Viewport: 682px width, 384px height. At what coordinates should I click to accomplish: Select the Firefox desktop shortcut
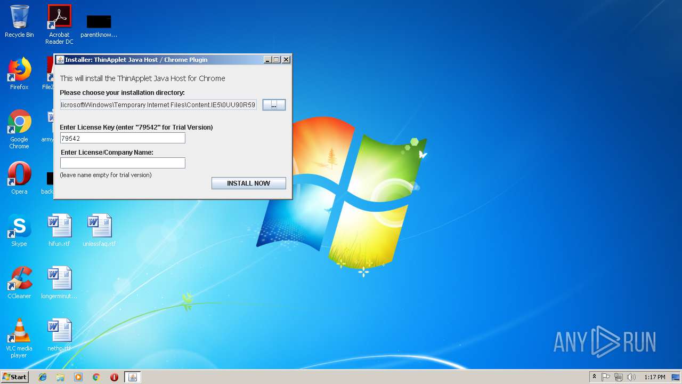click(x=19, y=74)
